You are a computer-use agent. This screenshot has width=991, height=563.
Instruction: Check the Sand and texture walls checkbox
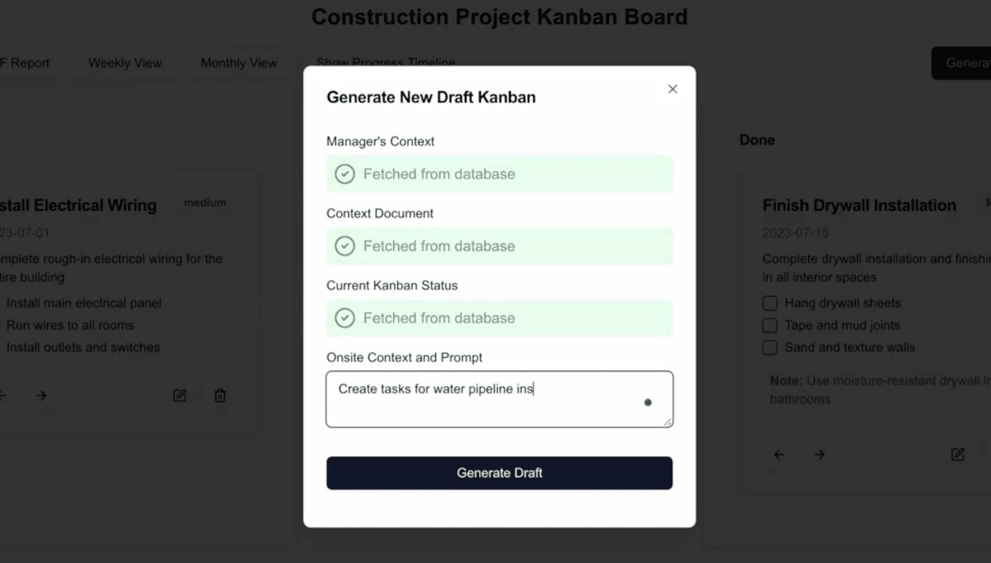[770, 347]
